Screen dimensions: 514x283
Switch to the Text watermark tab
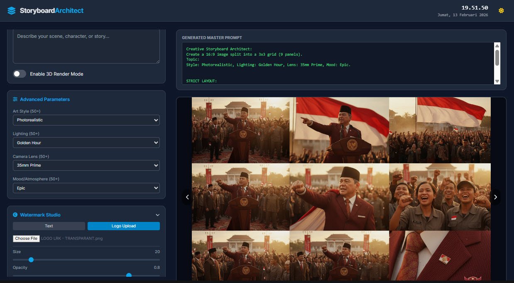[49, 226]
